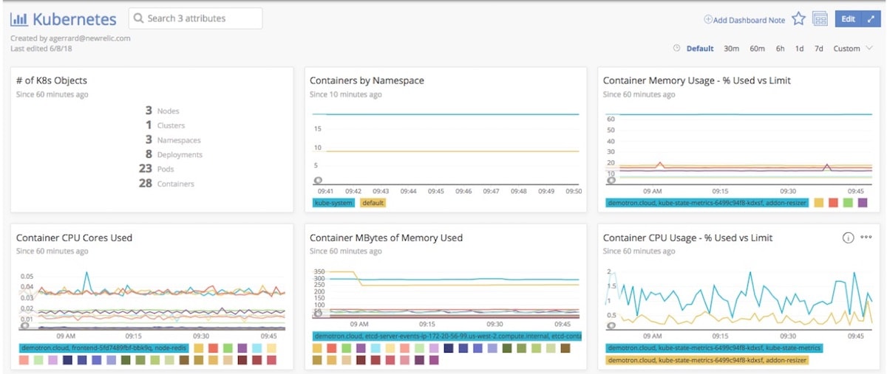Select the Default time range
This screenshot has width=887, height=374.
[x=700, y=49]
